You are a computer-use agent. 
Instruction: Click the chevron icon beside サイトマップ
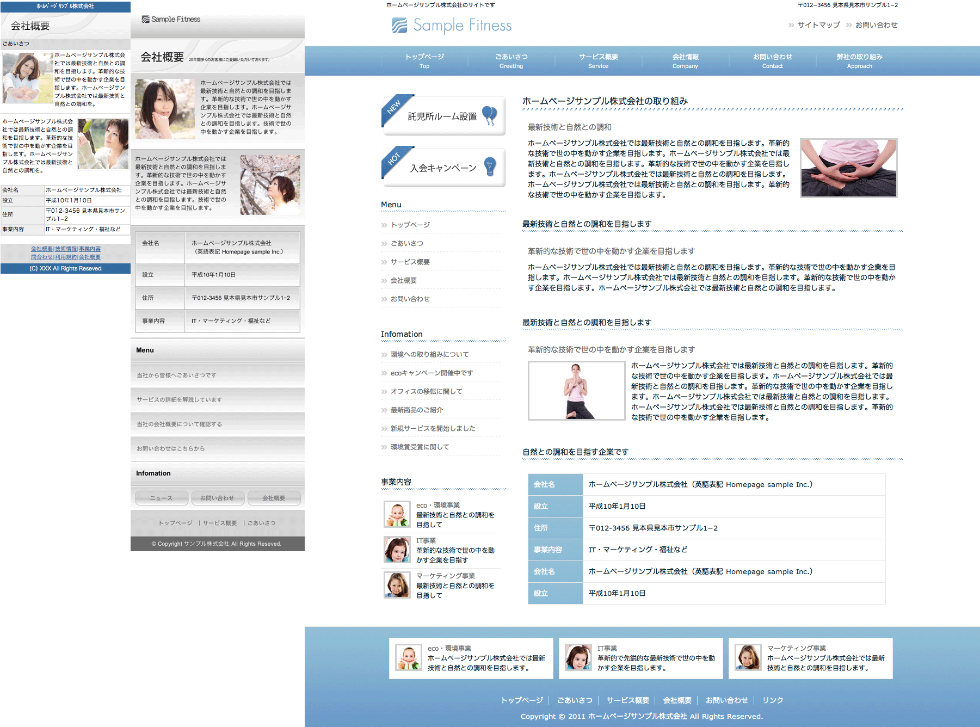tap(791, 25)
